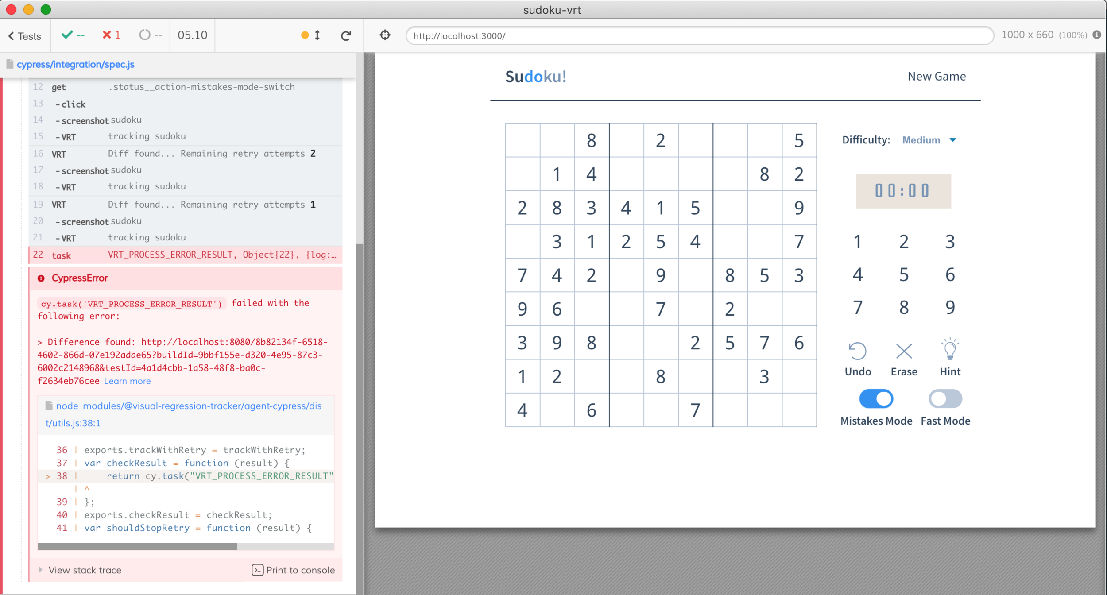Click Print to console icon
The height and width of the screenshot is (595, 1107).
(257, 570)
